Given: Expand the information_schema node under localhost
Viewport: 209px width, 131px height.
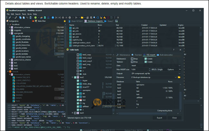Looking at the screenshot, I should (x=10, y=27).
